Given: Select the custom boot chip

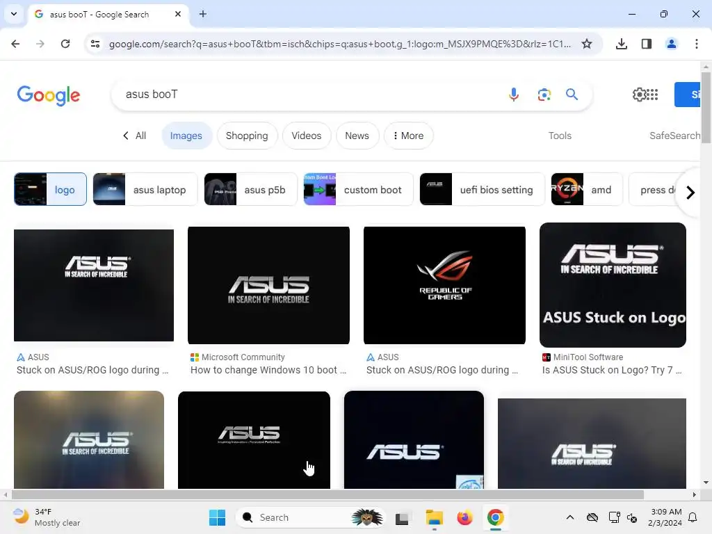Looking at the screenshot, I should pyautogui.click(x=358, y=189).
